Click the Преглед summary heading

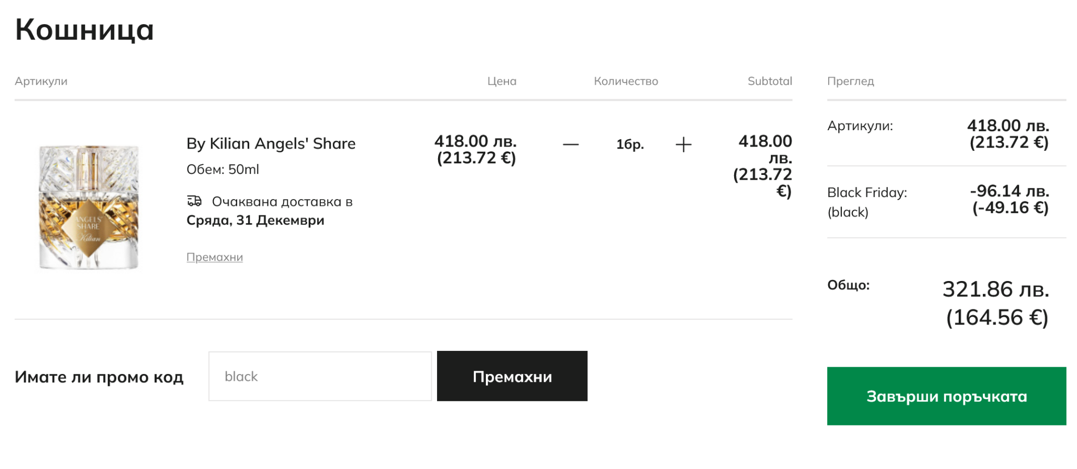point(850,81)
